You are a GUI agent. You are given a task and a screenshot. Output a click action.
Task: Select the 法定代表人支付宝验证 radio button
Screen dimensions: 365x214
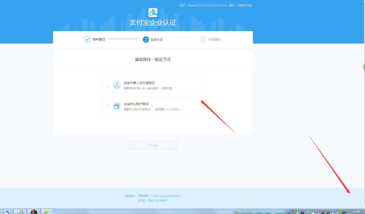(x=108, y=86)
